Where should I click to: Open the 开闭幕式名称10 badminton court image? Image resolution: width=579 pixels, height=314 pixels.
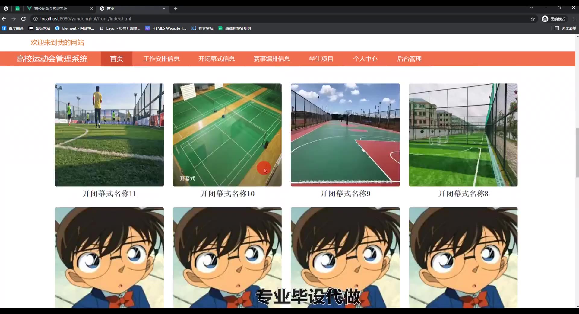point(227,135)
